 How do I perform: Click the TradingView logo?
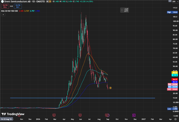click(x=13, y=114)
